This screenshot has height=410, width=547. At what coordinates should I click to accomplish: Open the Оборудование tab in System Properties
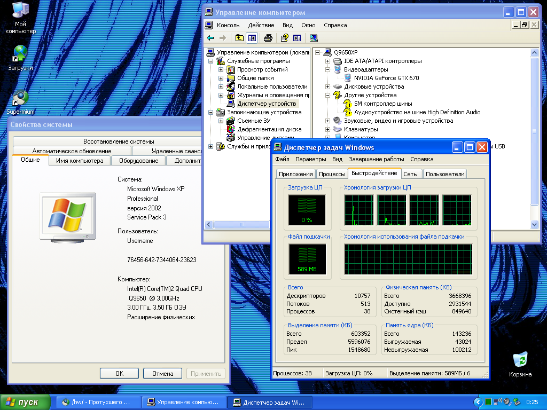click(138, 161)
